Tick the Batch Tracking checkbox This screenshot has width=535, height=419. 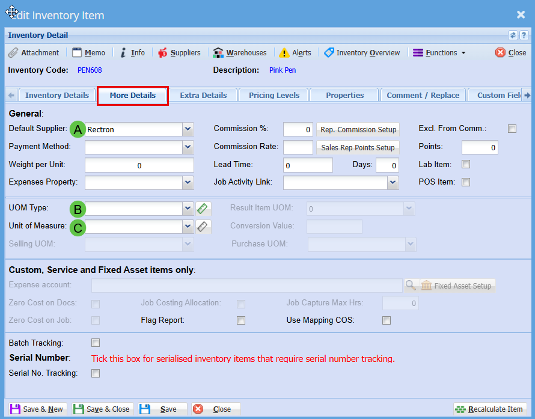95,343
